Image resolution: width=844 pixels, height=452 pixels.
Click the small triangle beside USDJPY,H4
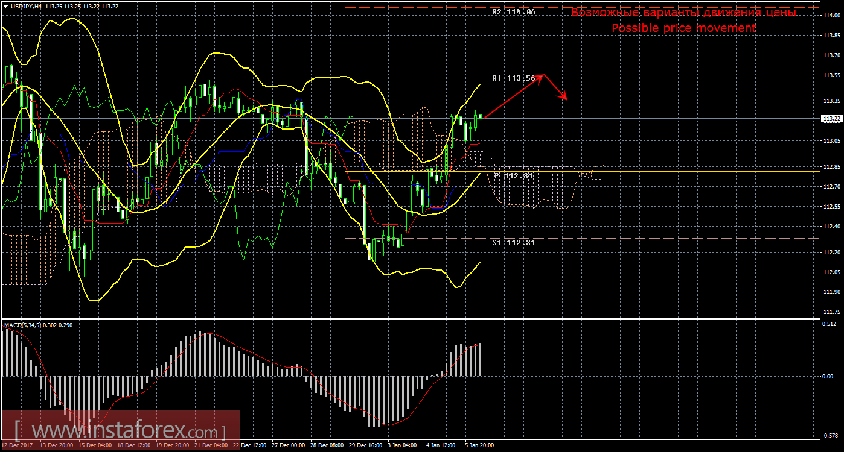[x=5, y=6]
